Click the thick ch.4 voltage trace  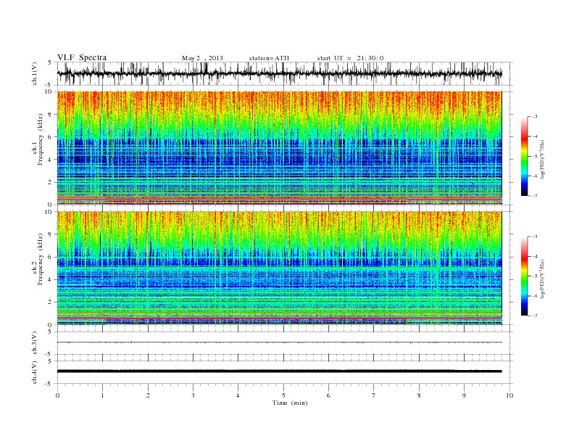279,371
